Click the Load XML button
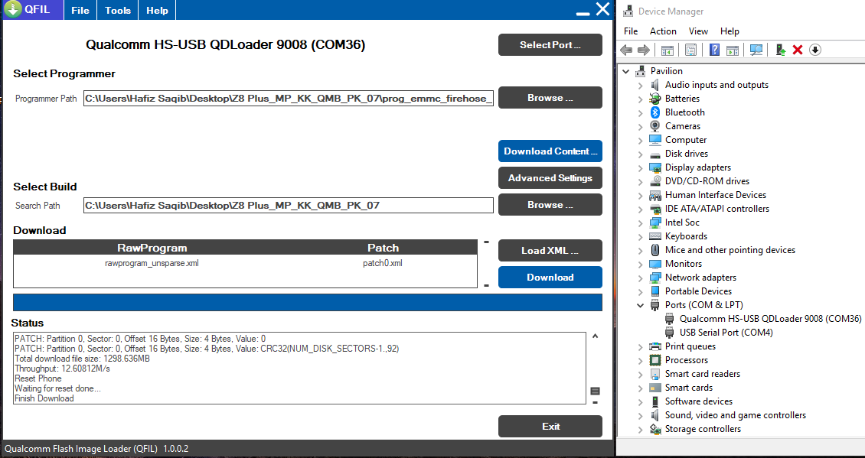The image size is (865, 458). [x=550, y=251]
